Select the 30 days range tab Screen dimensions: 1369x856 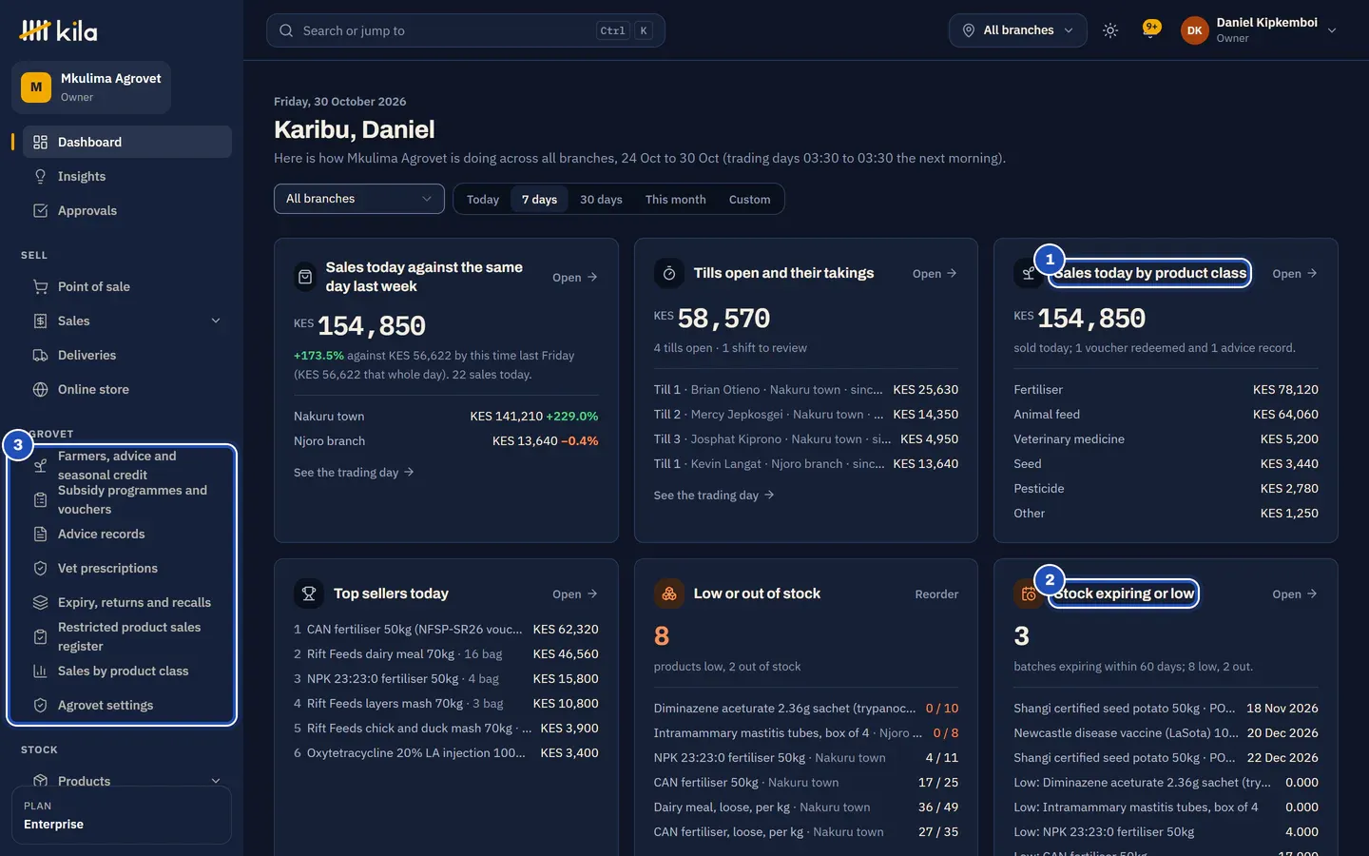pos(601,199)
